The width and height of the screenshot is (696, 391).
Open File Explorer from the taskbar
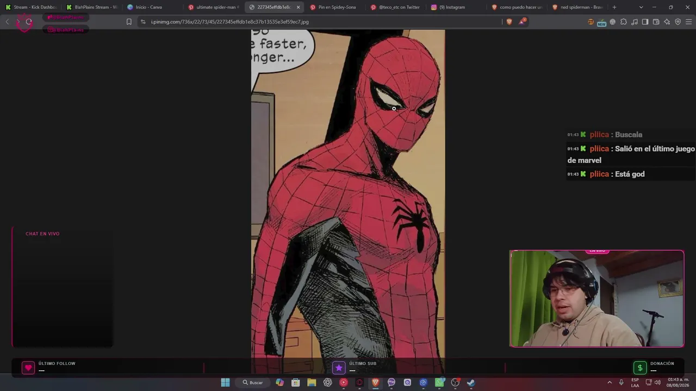[x=312, y=382]
